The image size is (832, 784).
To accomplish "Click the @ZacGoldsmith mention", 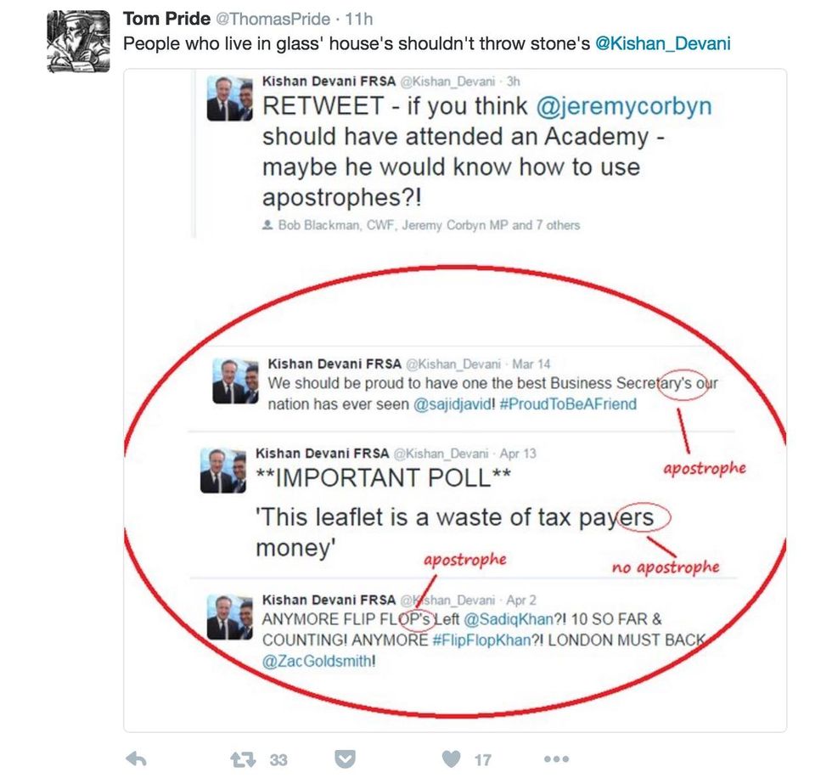I will click(x=316, y=661).
